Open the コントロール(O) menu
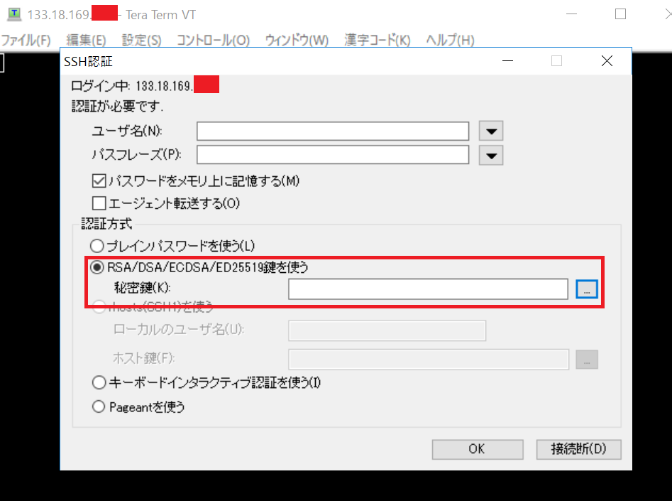 click(x=213, y=40)
